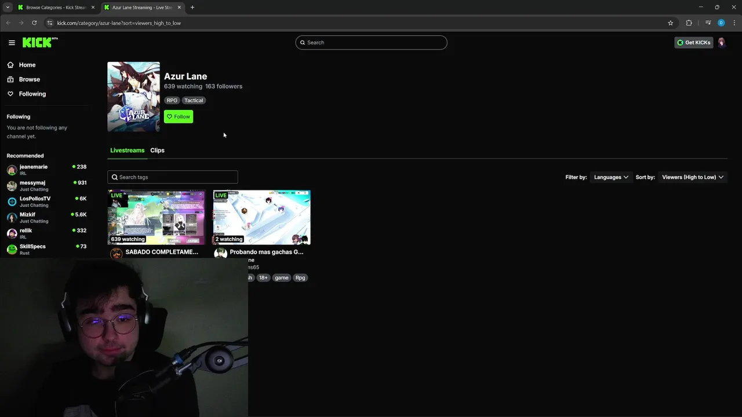
Task: Switch to the Livestreams tab
Action: click(x=127, y=150)
